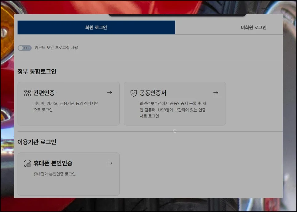Click the 휴대전화 본인인증 로그인 description
This screenshot has height=212, width=297.
pos(54,174)
